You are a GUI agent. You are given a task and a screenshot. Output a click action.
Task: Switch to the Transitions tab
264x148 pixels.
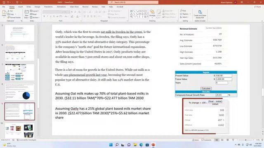(x=48, y=7)
